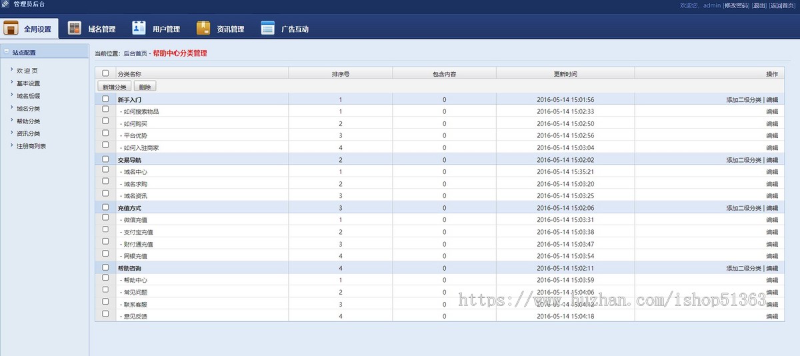Toggle the select-all checkbox in the table header
Screen dimensions: 800x356
105,73
